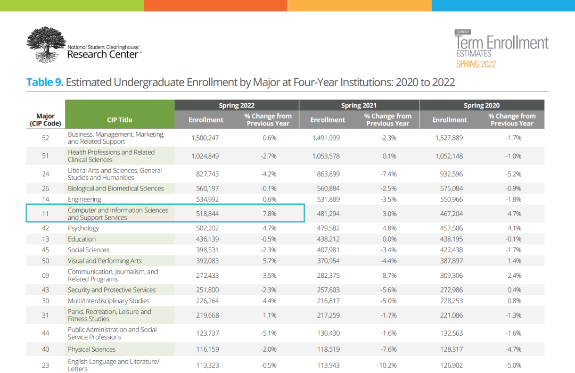Click the Engineering row title

[x=84, y=200]
